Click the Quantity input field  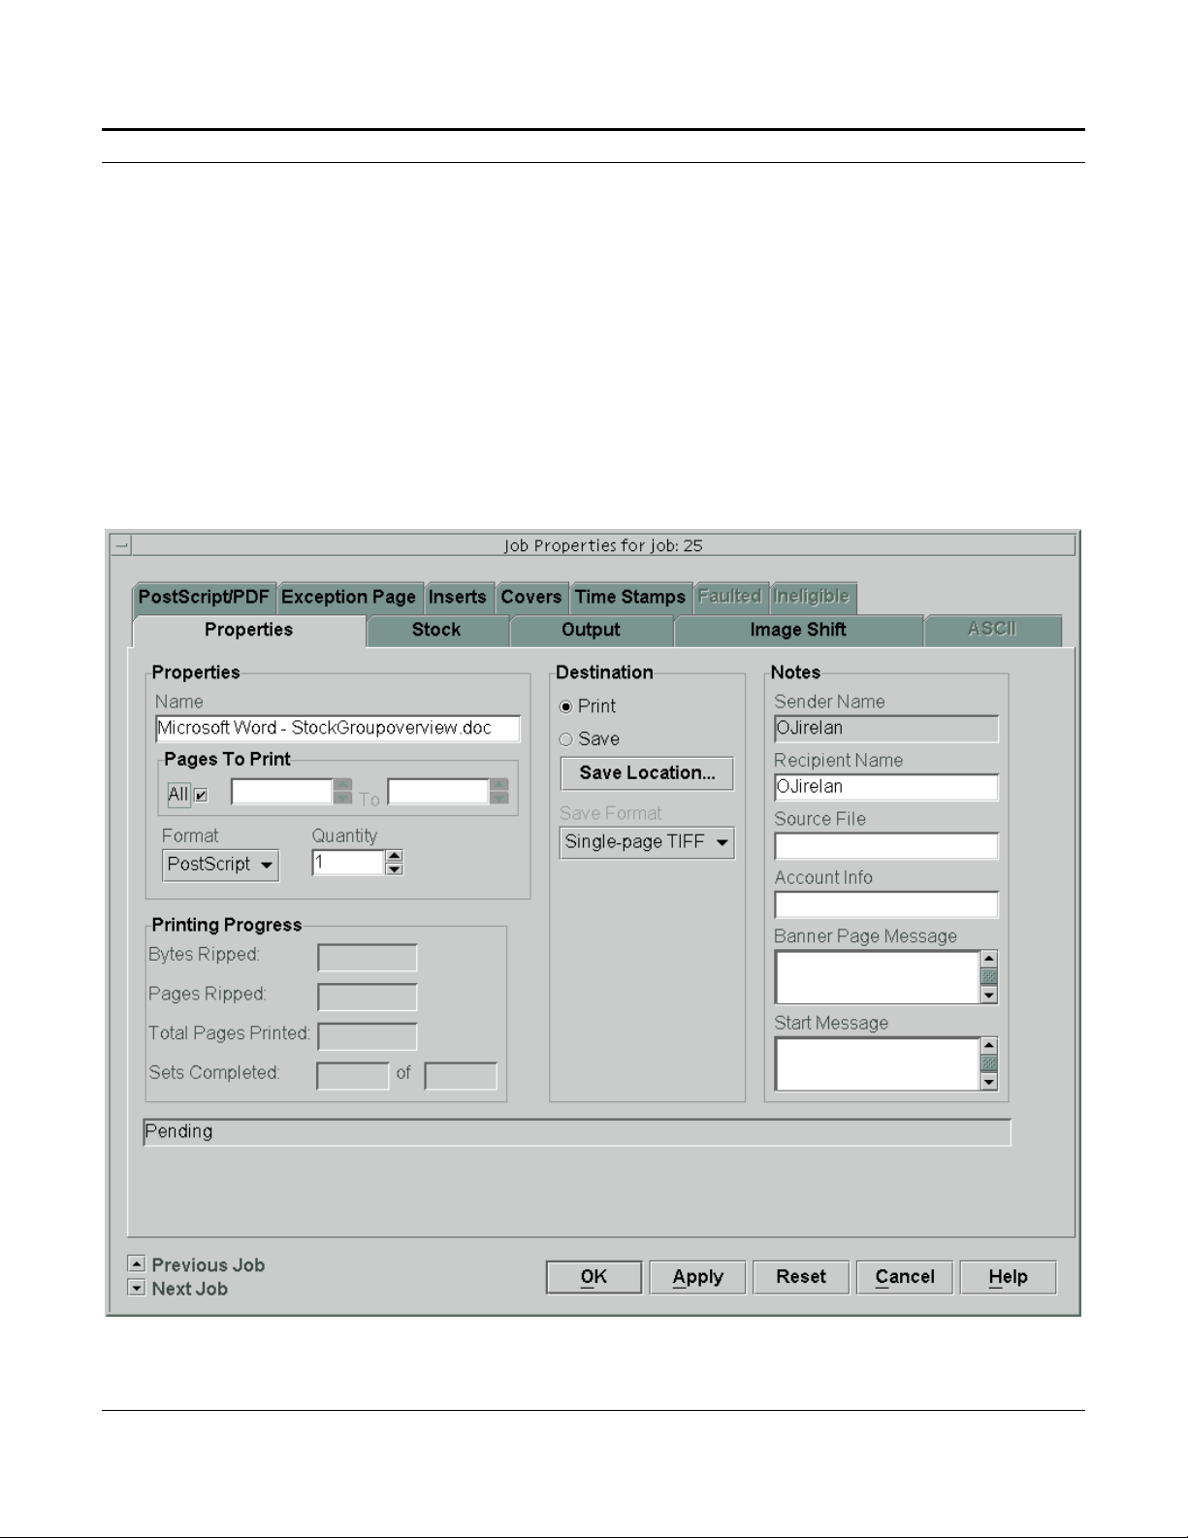348,863
